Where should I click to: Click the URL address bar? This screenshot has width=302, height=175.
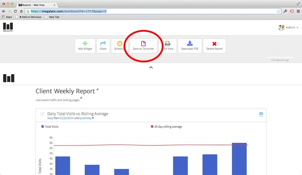tap(153, 11)
